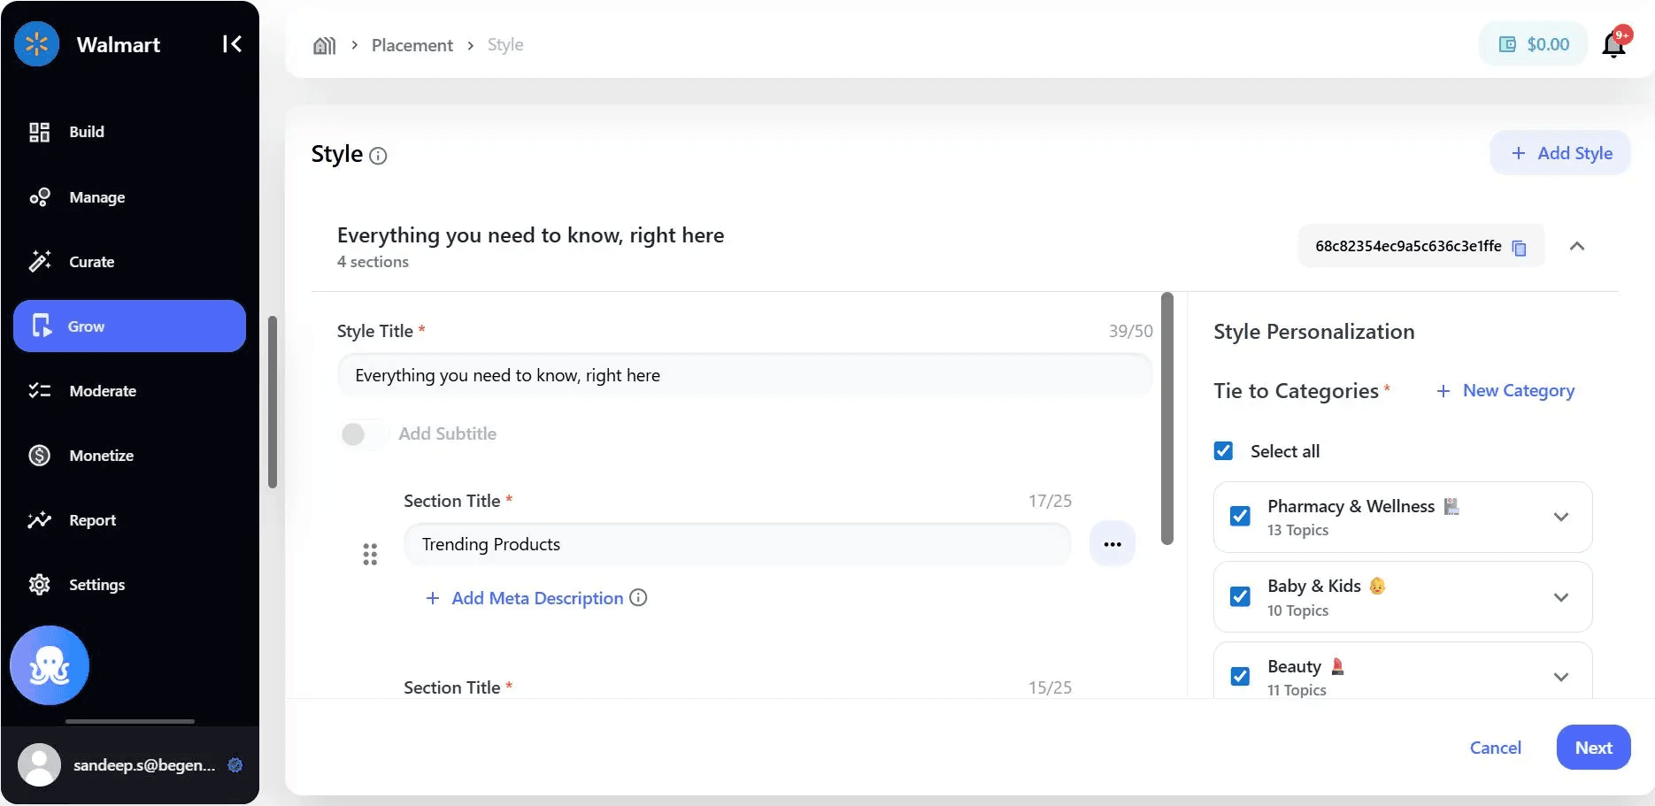Open the octopus assistant avatar

coord(50,665)
